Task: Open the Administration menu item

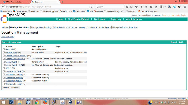Action: (134, 19)
